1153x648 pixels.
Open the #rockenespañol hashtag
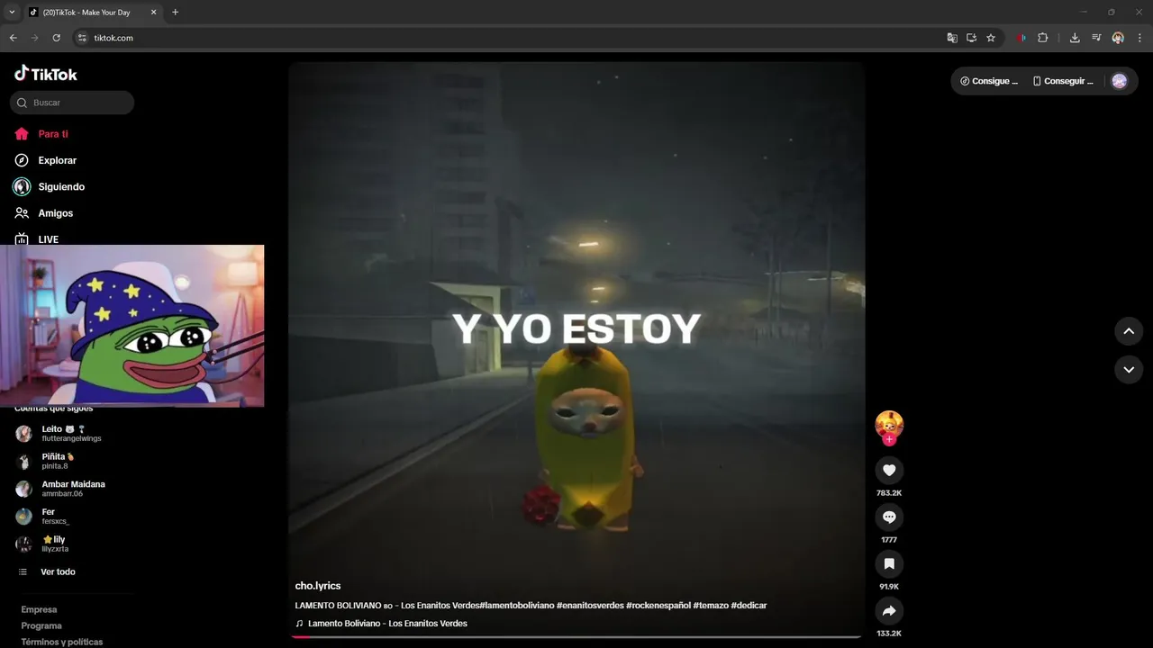point(658,606)
